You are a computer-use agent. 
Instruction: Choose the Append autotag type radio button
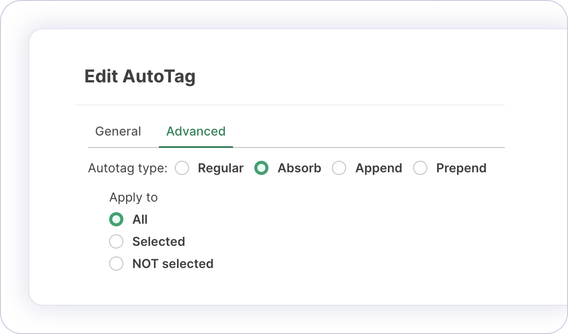(x=339, y=168)
